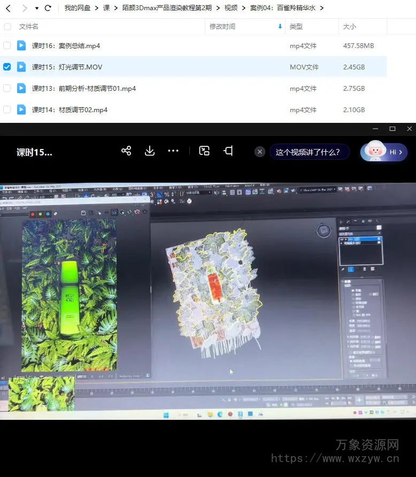416x477 pixels.
Task: Refresh the current folder listing
Action: tap(48, 8)
